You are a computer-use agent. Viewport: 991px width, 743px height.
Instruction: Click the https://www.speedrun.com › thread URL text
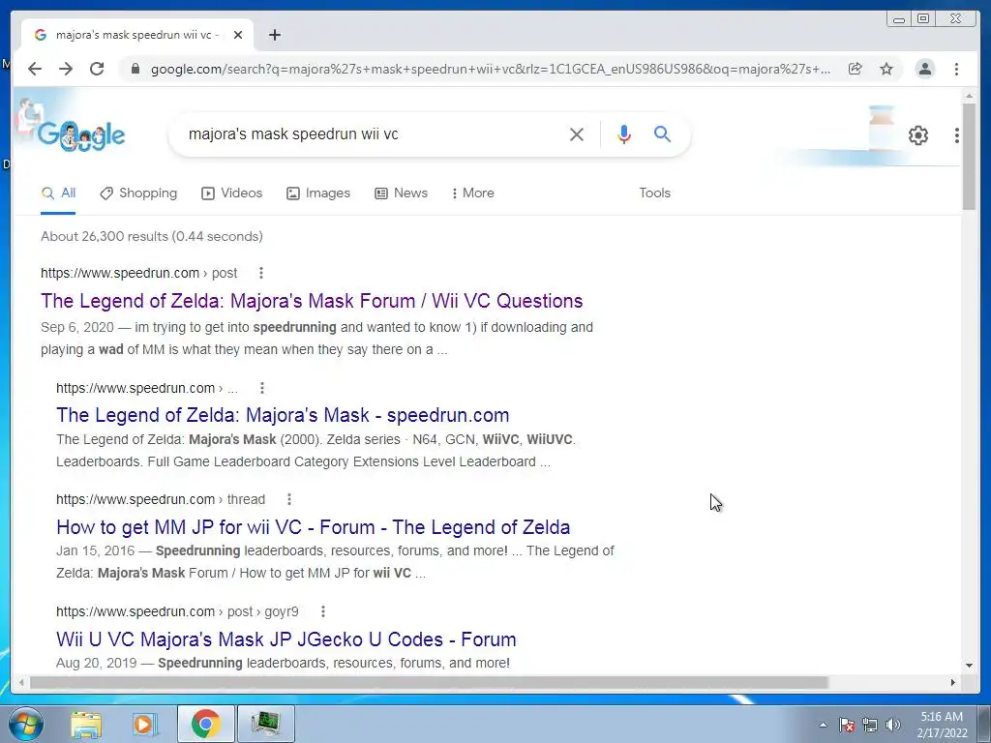(161, 499)
